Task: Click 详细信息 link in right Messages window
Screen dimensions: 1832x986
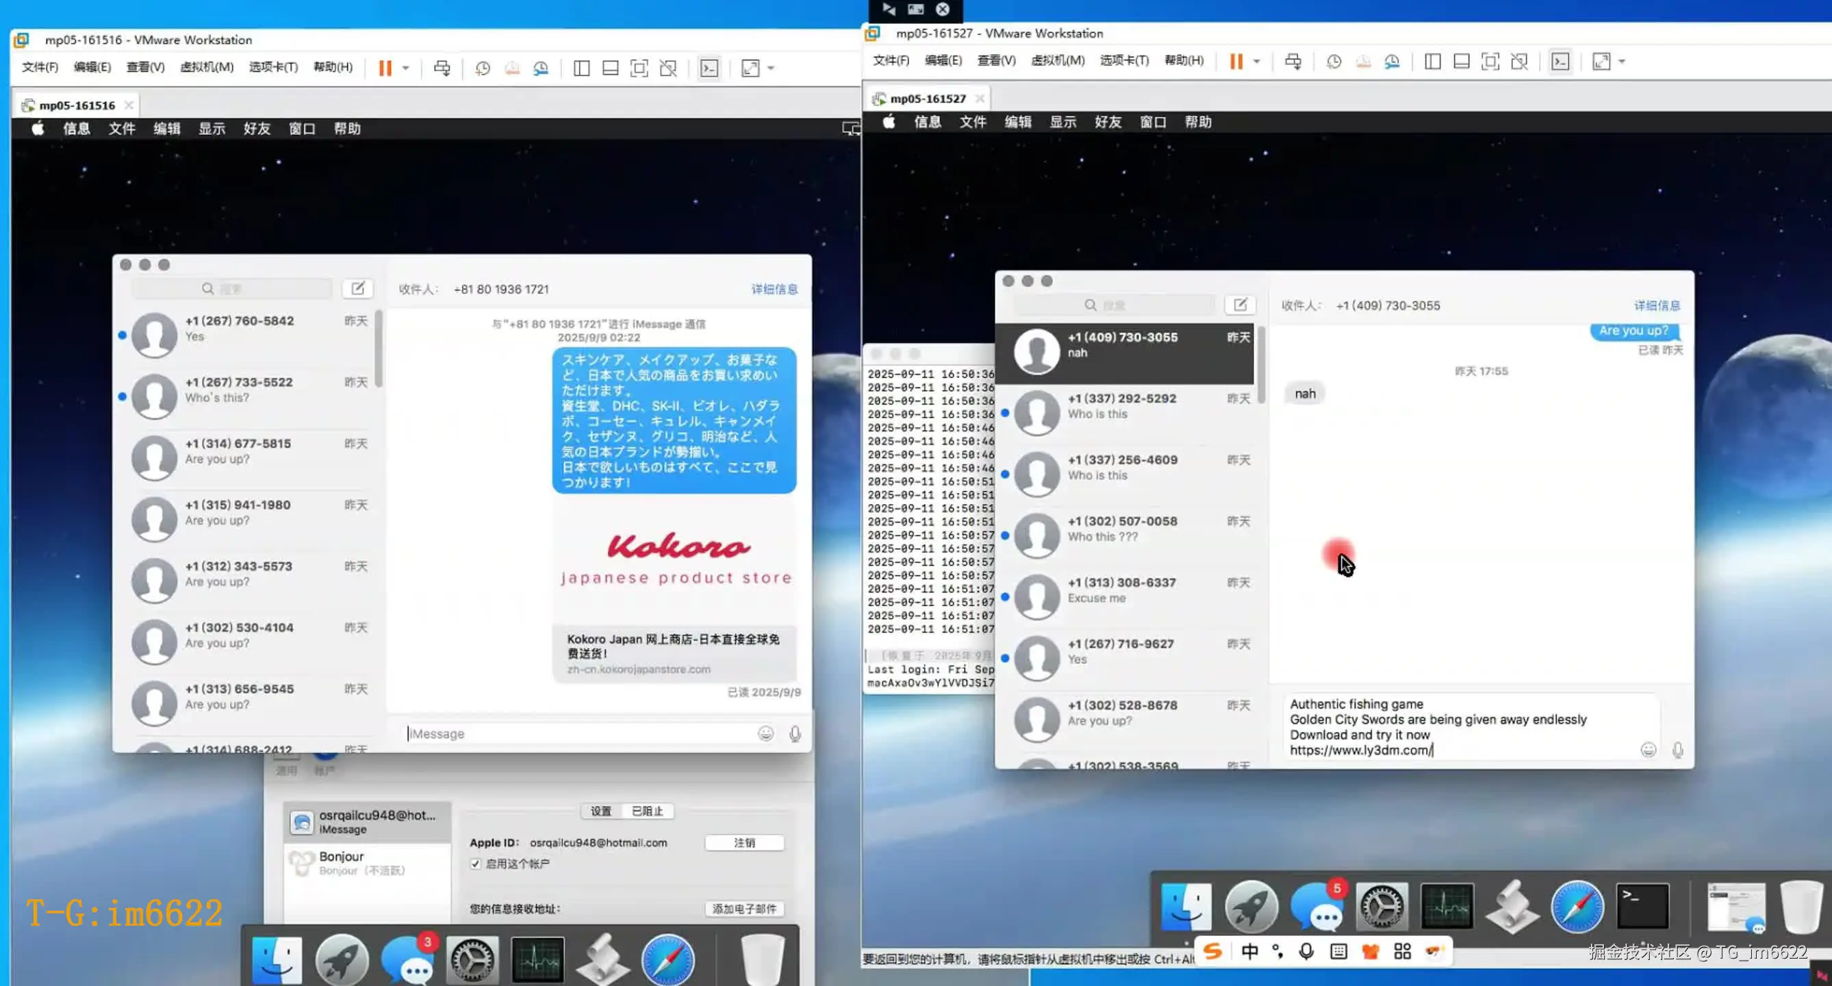Action: (x=1656, y=305)
